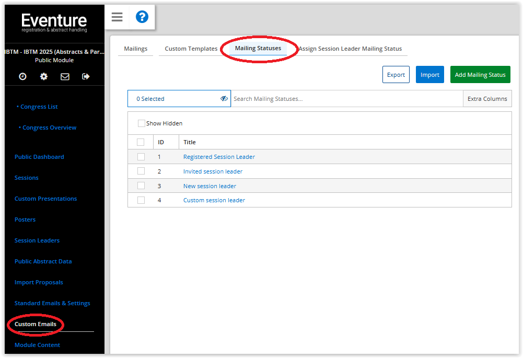Click the green Add Mailing Status button
Viewport: 523px width, 358px height.
click(480, 75)
